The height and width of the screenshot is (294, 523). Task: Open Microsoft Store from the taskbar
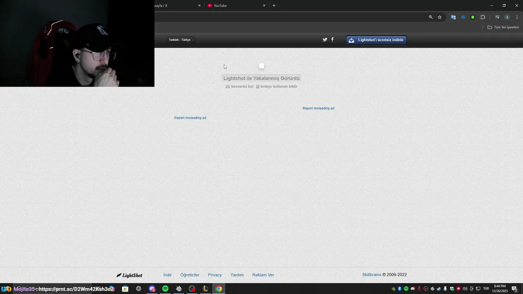click(125, 289)
